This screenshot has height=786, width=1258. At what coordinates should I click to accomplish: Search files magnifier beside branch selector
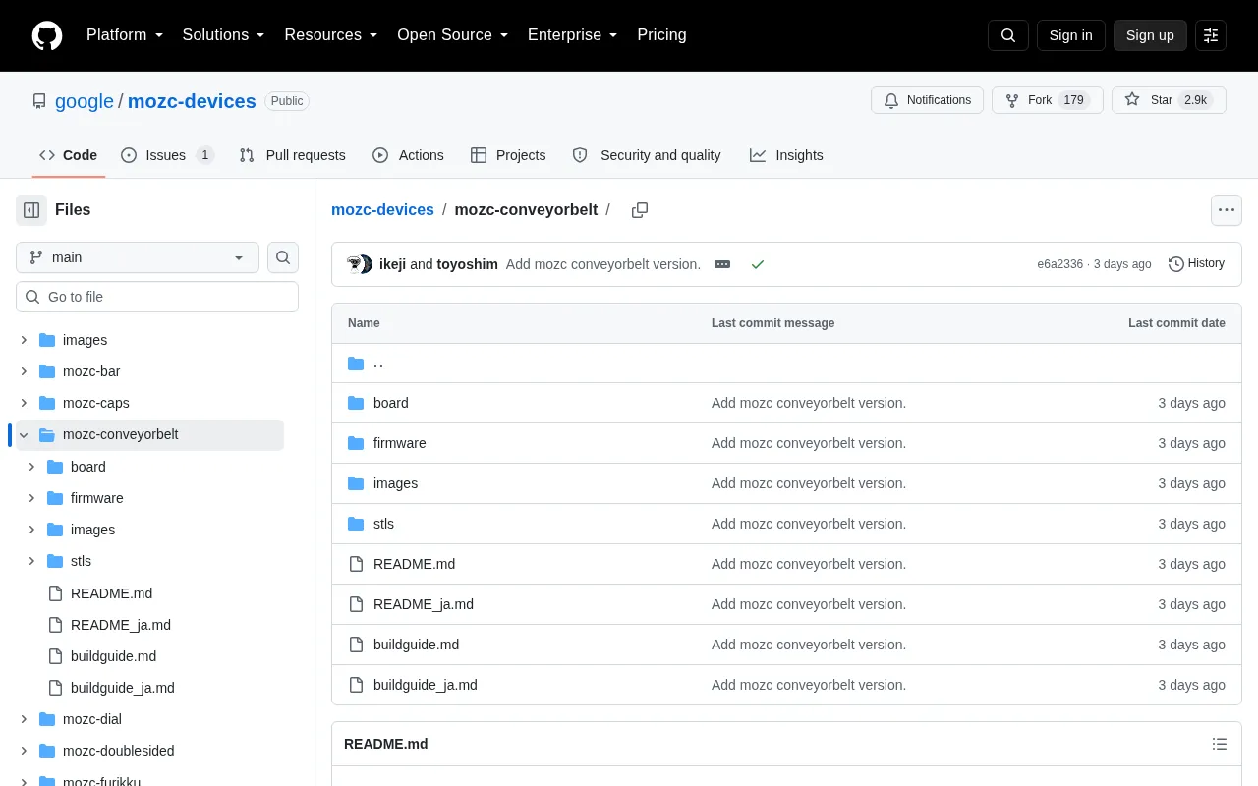click(x=283, y=257)
